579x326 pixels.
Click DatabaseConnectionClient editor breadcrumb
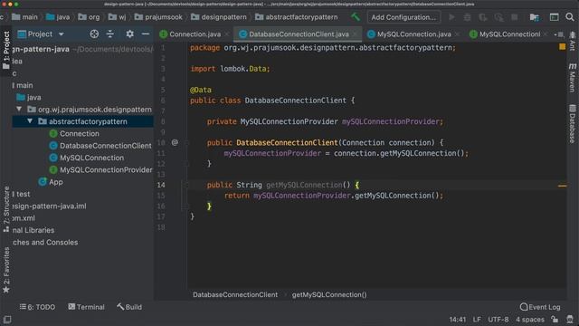[x=235, y=294]
